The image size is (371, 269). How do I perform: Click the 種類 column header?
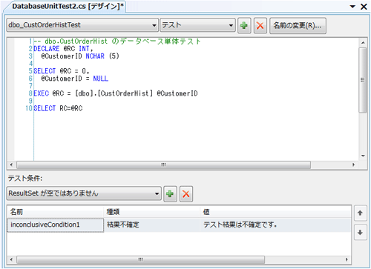[x=151, y=212]
